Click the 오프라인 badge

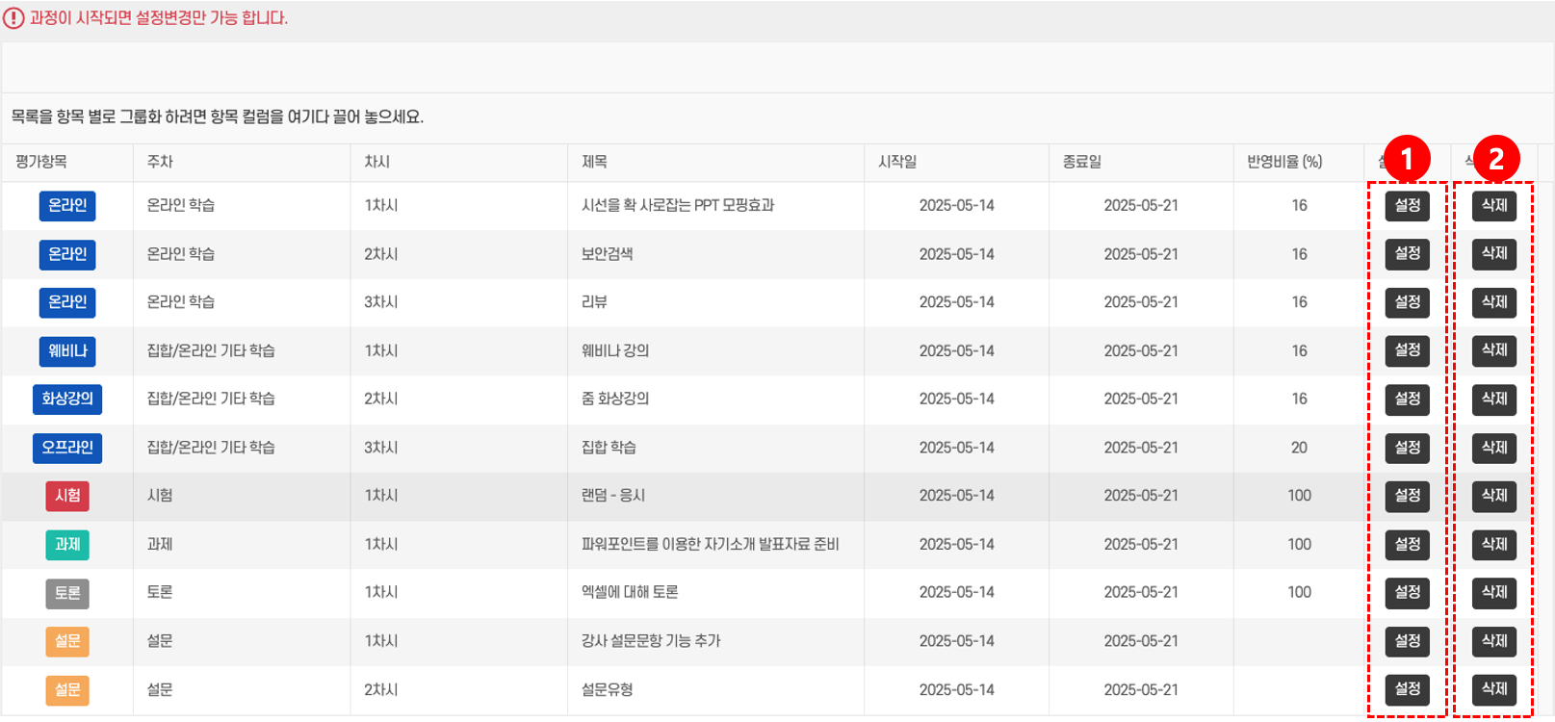pyautogui.click(x=67, y=448)
